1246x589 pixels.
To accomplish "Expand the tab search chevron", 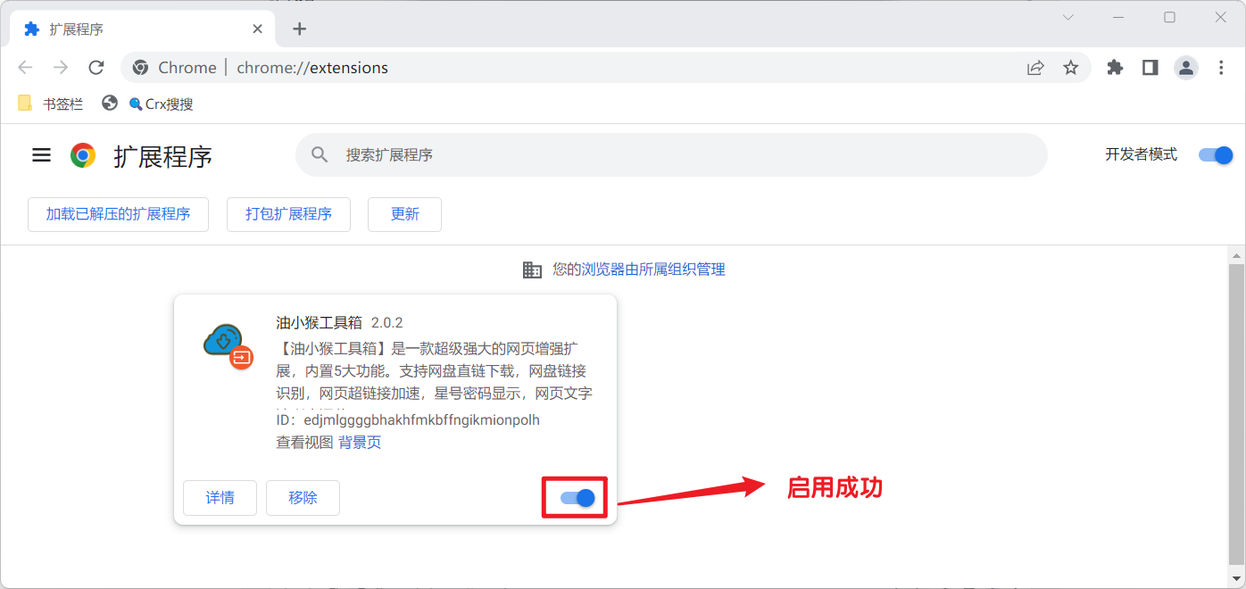I will click(1068, 17).
